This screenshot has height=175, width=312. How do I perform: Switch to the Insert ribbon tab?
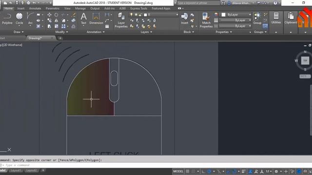[x=21, y=9]
